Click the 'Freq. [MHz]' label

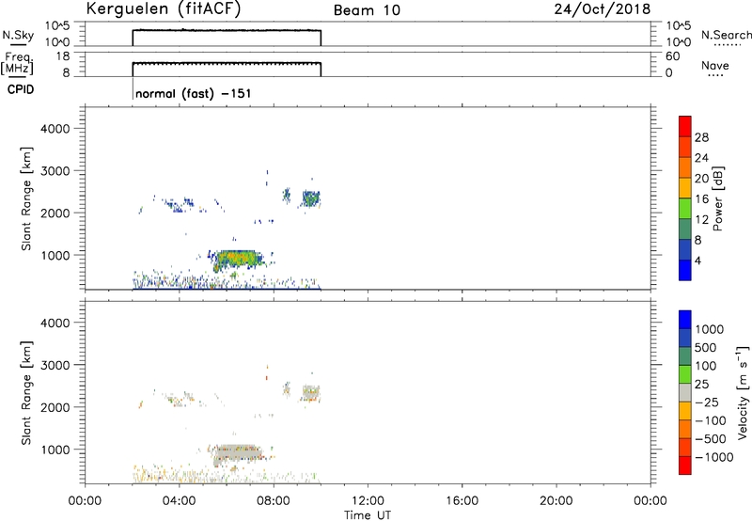coord(18,64)
